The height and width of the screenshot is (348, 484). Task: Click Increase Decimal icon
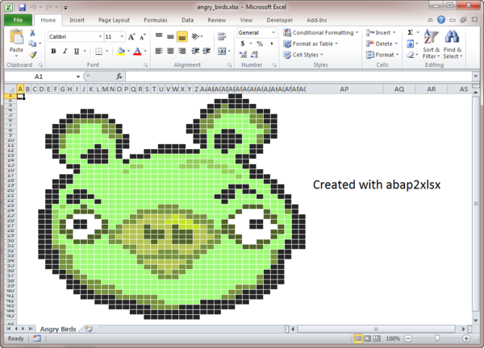[x=243, y=55]
